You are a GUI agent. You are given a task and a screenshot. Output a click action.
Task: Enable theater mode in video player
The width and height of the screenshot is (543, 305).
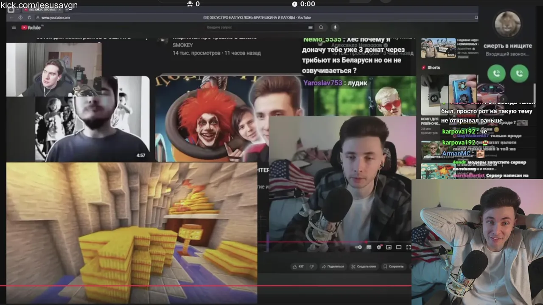coord(399,247)
